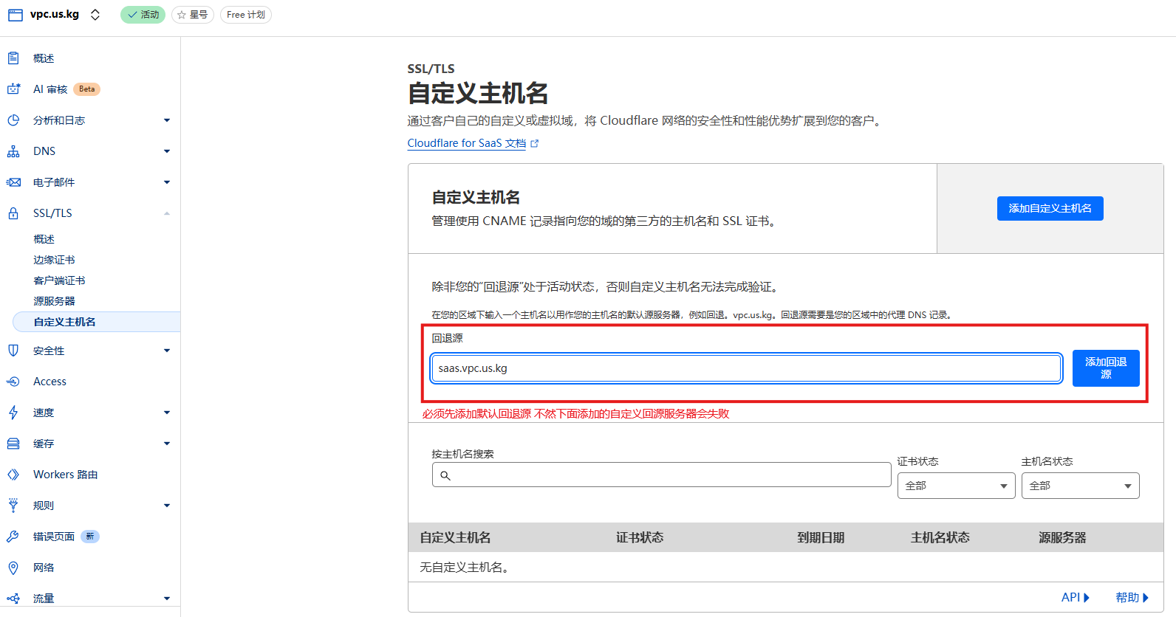Open Cloudflare for SaaS 文档 link
This screenshot has height=617, width=1176.
click(467, 143)
